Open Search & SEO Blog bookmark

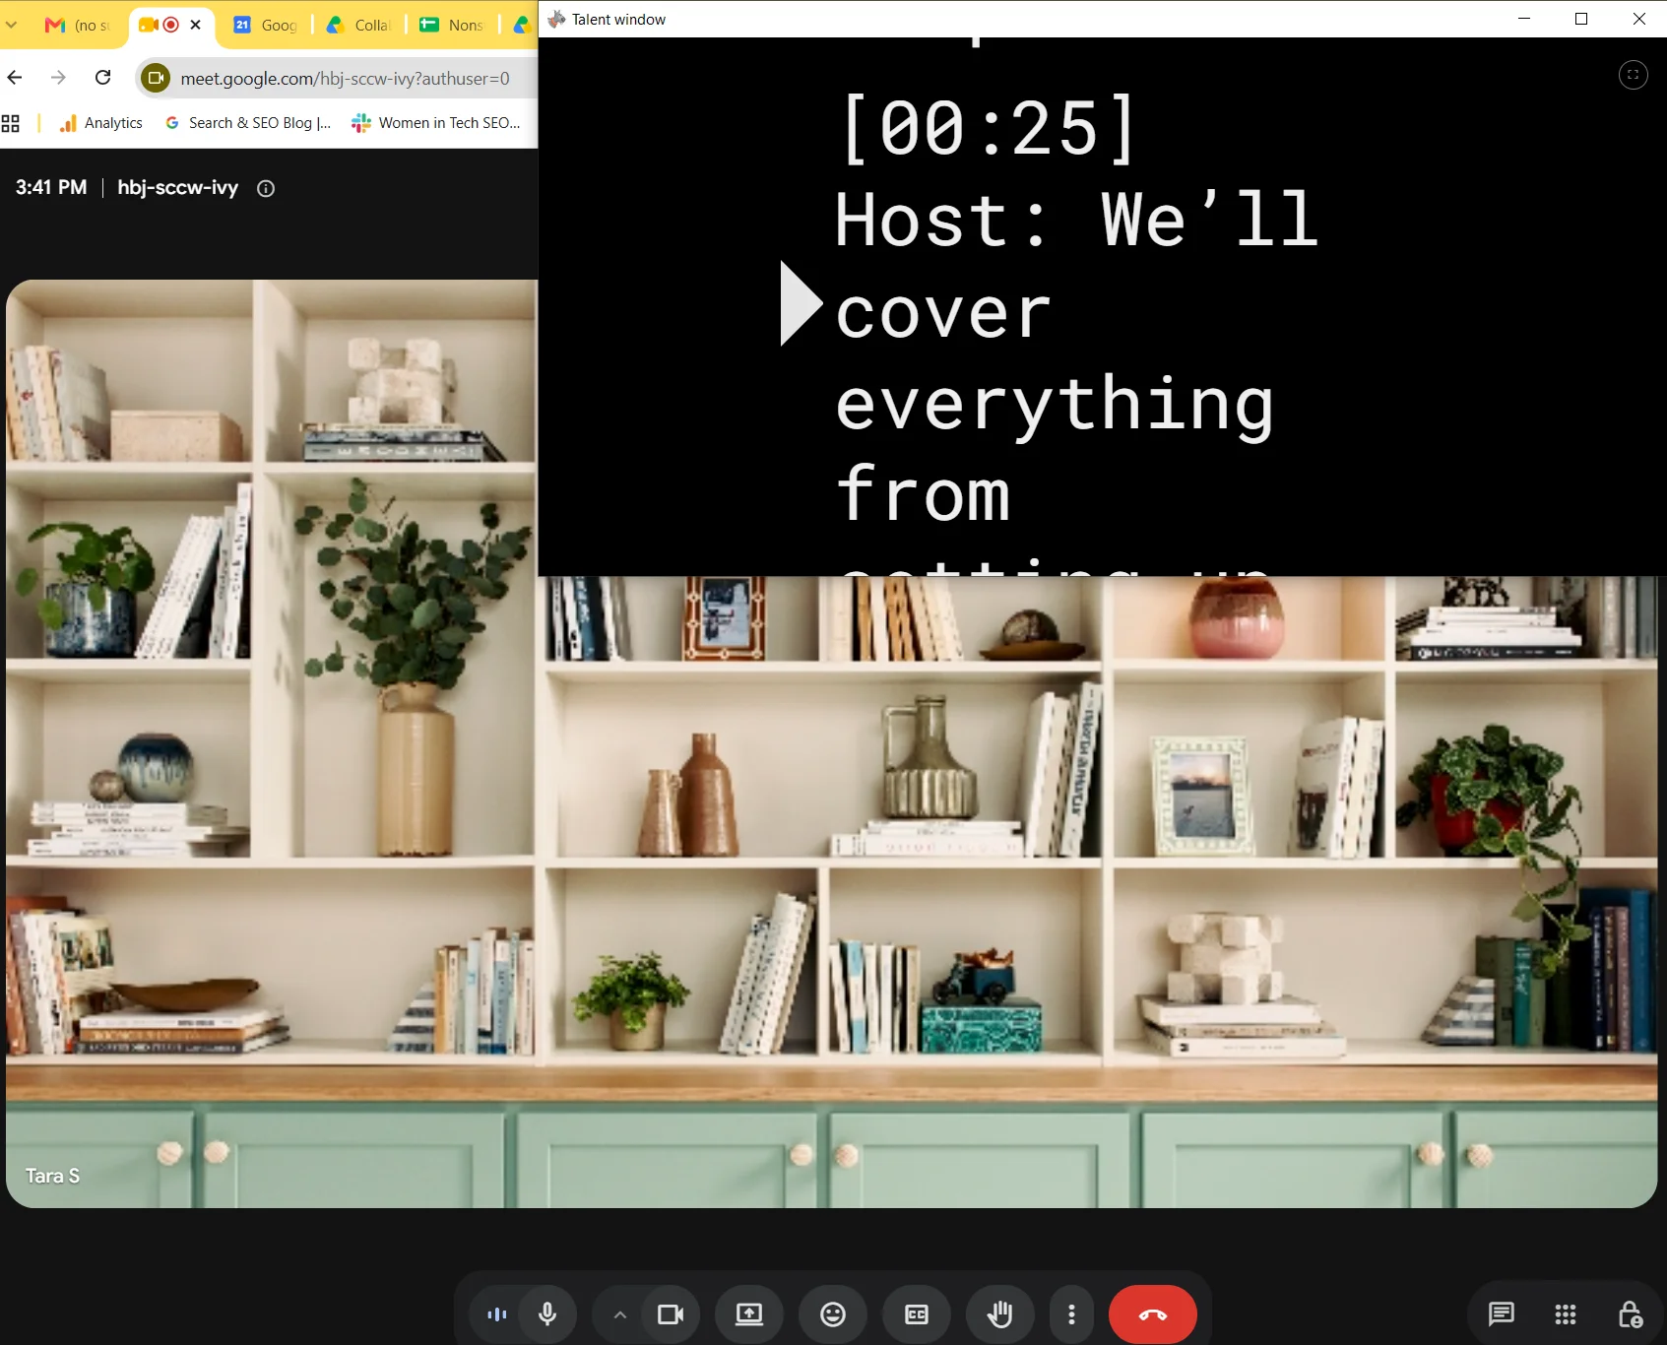coord(248,123)
